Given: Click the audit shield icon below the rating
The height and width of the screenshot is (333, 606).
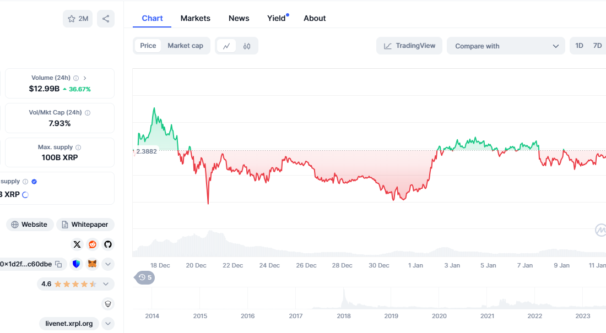Looking at the screenshot, I should [108, 304].
